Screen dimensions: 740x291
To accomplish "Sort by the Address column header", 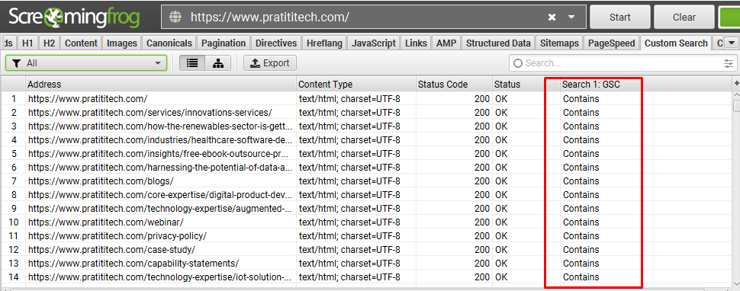I will [x=160, y=85].
